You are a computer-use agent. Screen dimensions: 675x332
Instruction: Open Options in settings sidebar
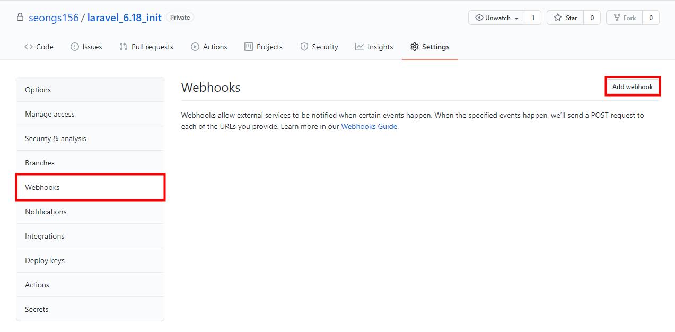pyautogui.click(x=90, y=90)
